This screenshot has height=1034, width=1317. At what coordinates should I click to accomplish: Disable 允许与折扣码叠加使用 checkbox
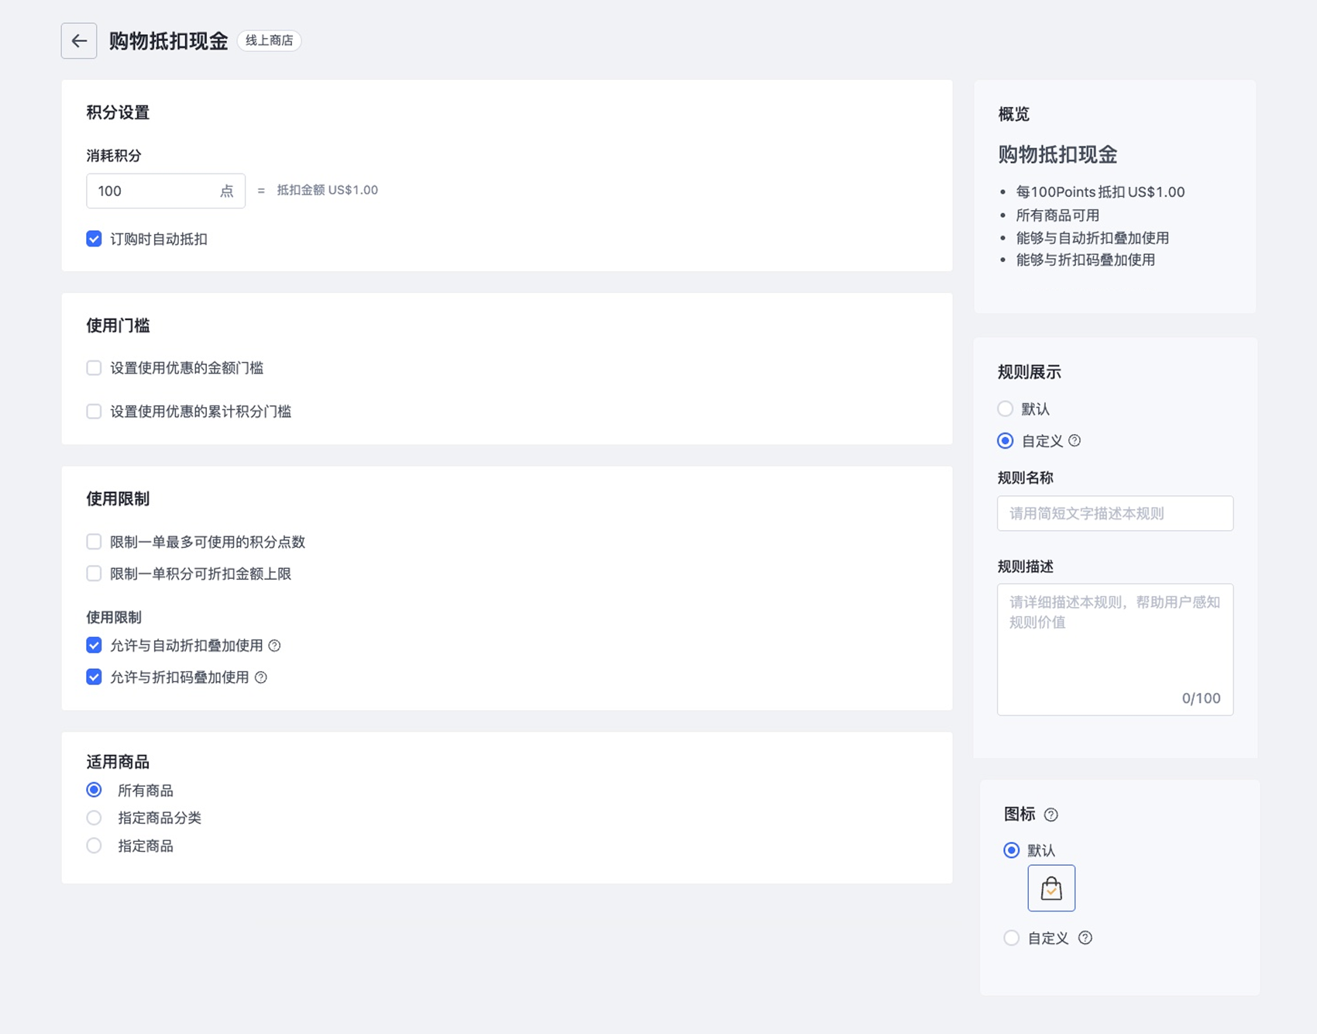pyautogui.click(x=94, y=677)
